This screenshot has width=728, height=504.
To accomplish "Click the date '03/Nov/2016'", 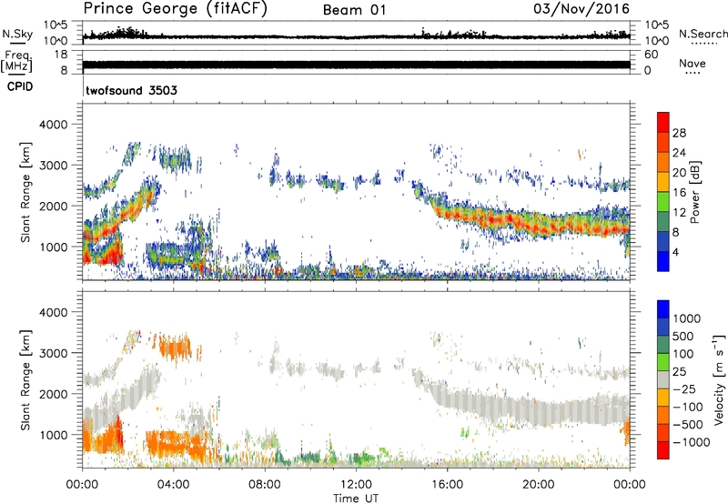I will point(581,9).
